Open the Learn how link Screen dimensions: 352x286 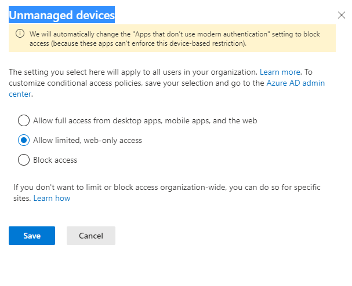click(52, 199)
